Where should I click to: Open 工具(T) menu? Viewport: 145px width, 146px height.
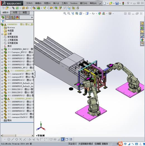[64, 3]
